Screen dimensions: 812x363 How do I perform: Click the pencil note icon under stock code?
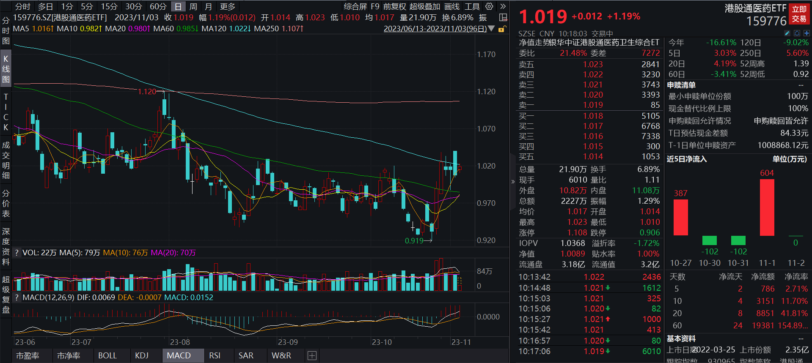coord(787,33)
